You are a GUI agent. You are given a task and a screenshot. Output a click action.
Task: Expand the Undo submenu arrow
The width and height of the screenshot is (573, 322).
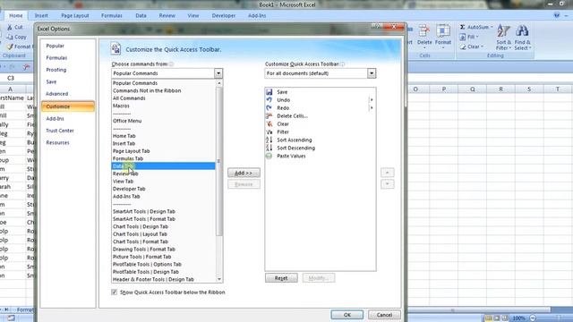pos(372,100)
